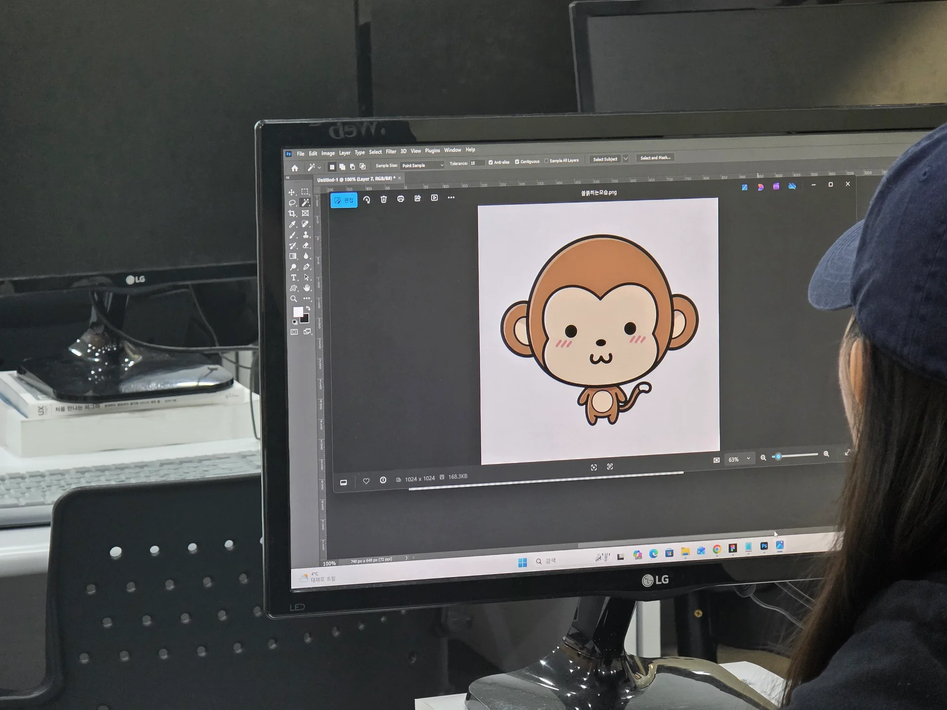Choose the Clone Stamp tool
The width and height of the screenshot is (947, 710).
click(x=306, y=235)
